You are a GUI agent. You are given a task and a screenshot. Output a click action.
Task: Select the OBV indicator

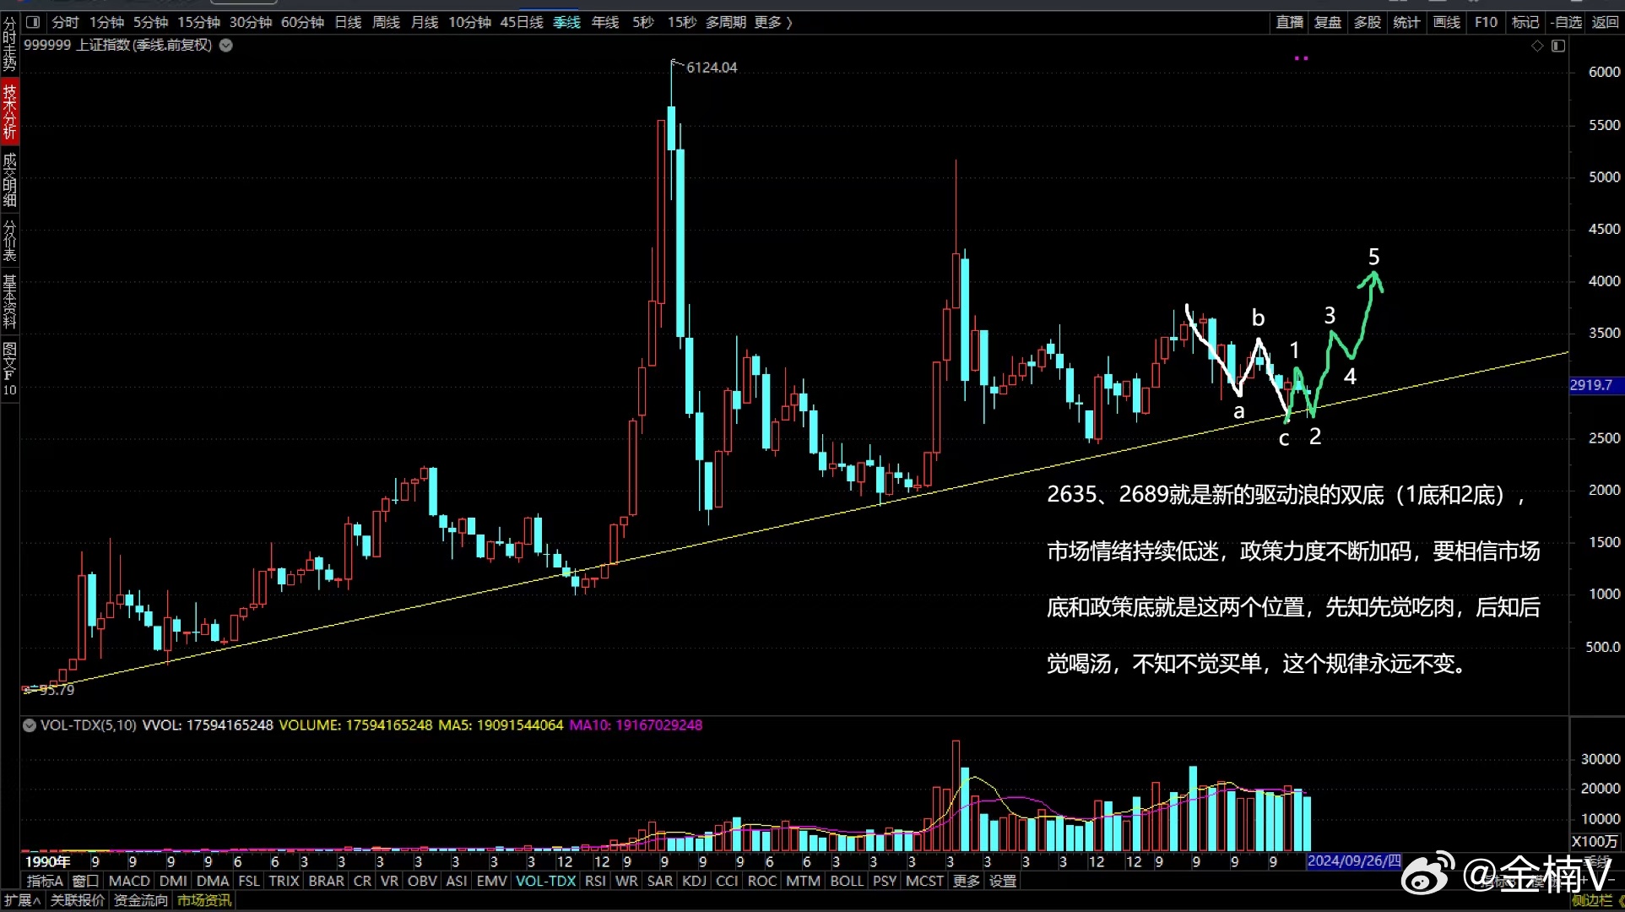point(422,881)
